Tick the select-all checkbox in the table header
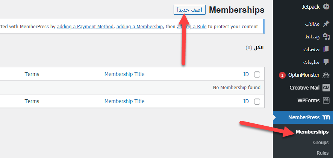Screen dimensions: 333x158 click(257, 74)
